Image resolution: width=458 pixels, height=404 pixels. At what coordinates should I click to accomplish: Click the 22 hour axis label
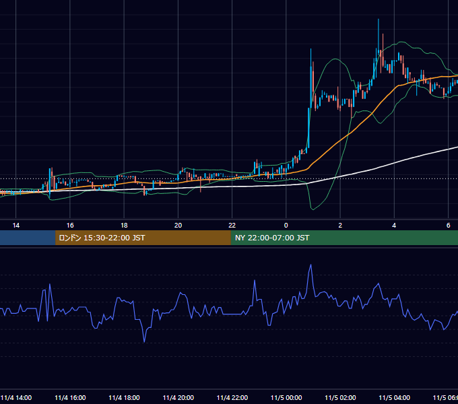coord(232,226)
